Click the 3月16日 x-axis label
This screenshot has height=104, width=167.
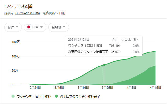pyautogui.click(x=83, y=88)
